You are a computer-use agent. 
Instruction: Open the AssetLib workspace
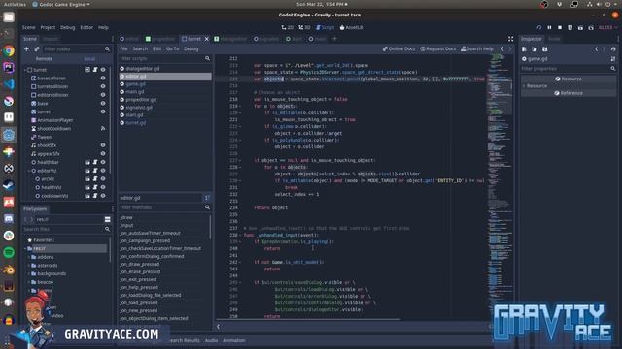(352, 27)
